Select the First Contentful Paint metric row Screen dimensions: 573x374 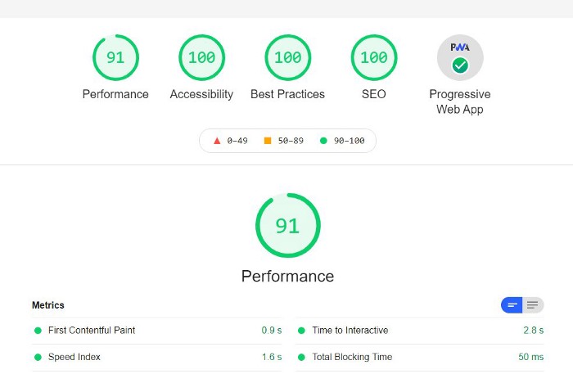[157, 331]
